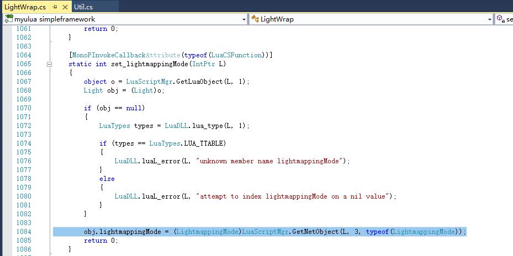
Task: Click "return 0;" on line 1085
Action: click(x=101, y=241)
